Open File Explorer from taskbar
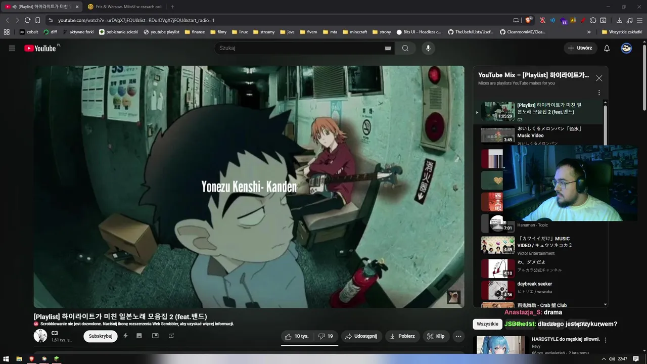 pyautogui.click(x=19, y=359)
